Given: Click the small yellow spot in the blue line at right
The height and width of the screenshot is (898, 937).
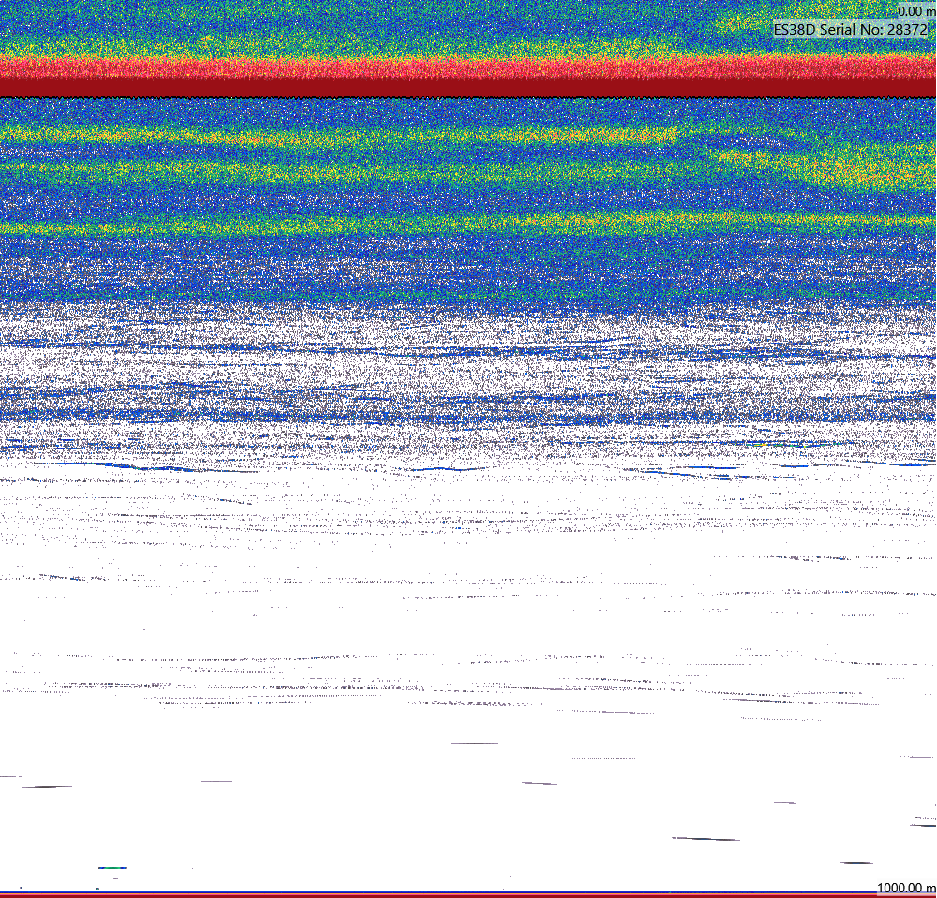Looking at the screenshot, I should point(760,445).
